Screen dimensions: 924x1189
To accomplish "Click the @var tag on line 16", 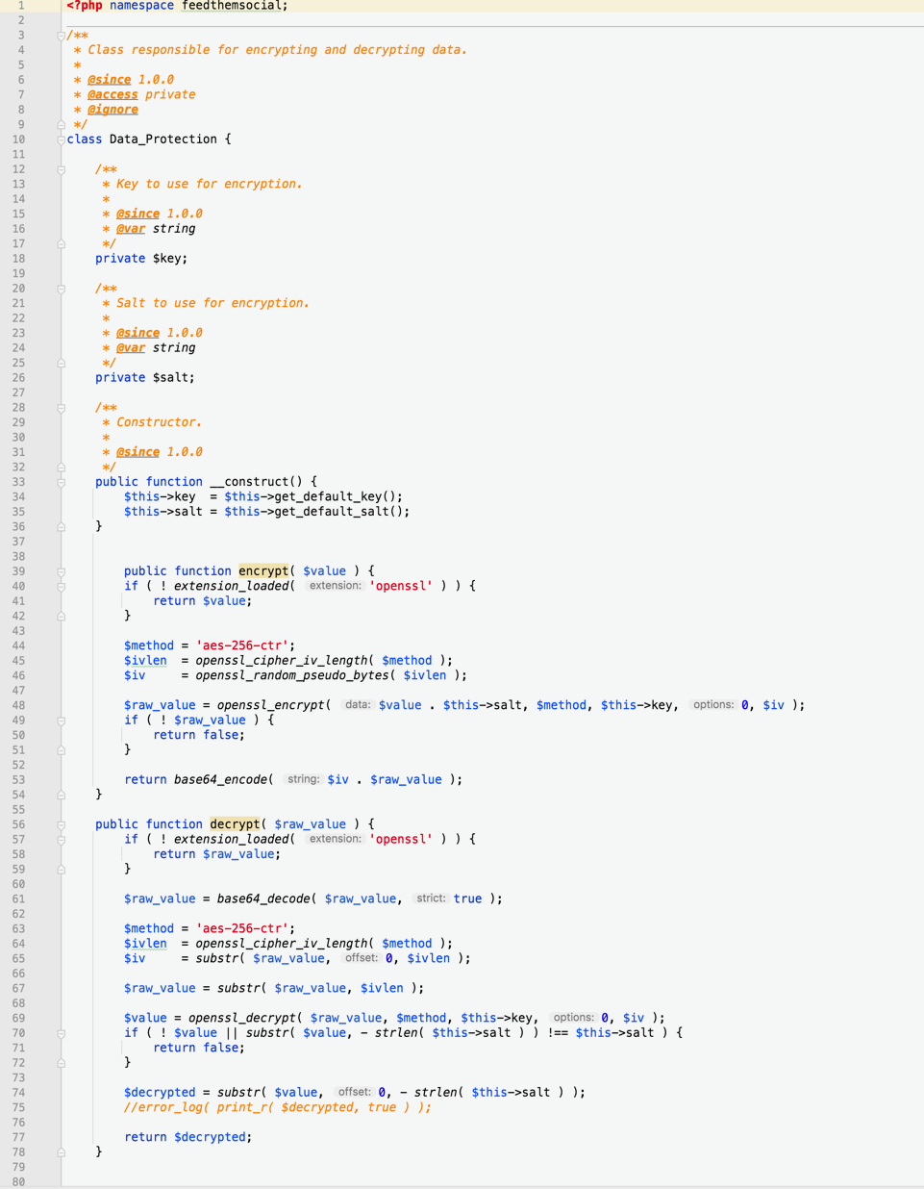I will (131, 229).
